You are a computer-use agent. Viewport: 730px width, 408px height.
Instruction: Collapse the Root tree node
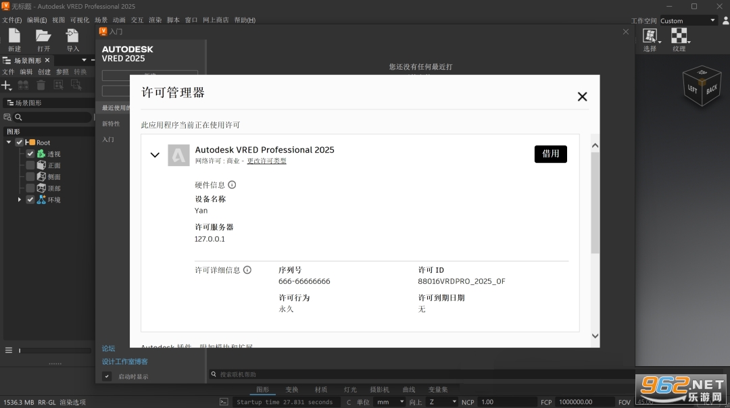(x=9, y=143)
